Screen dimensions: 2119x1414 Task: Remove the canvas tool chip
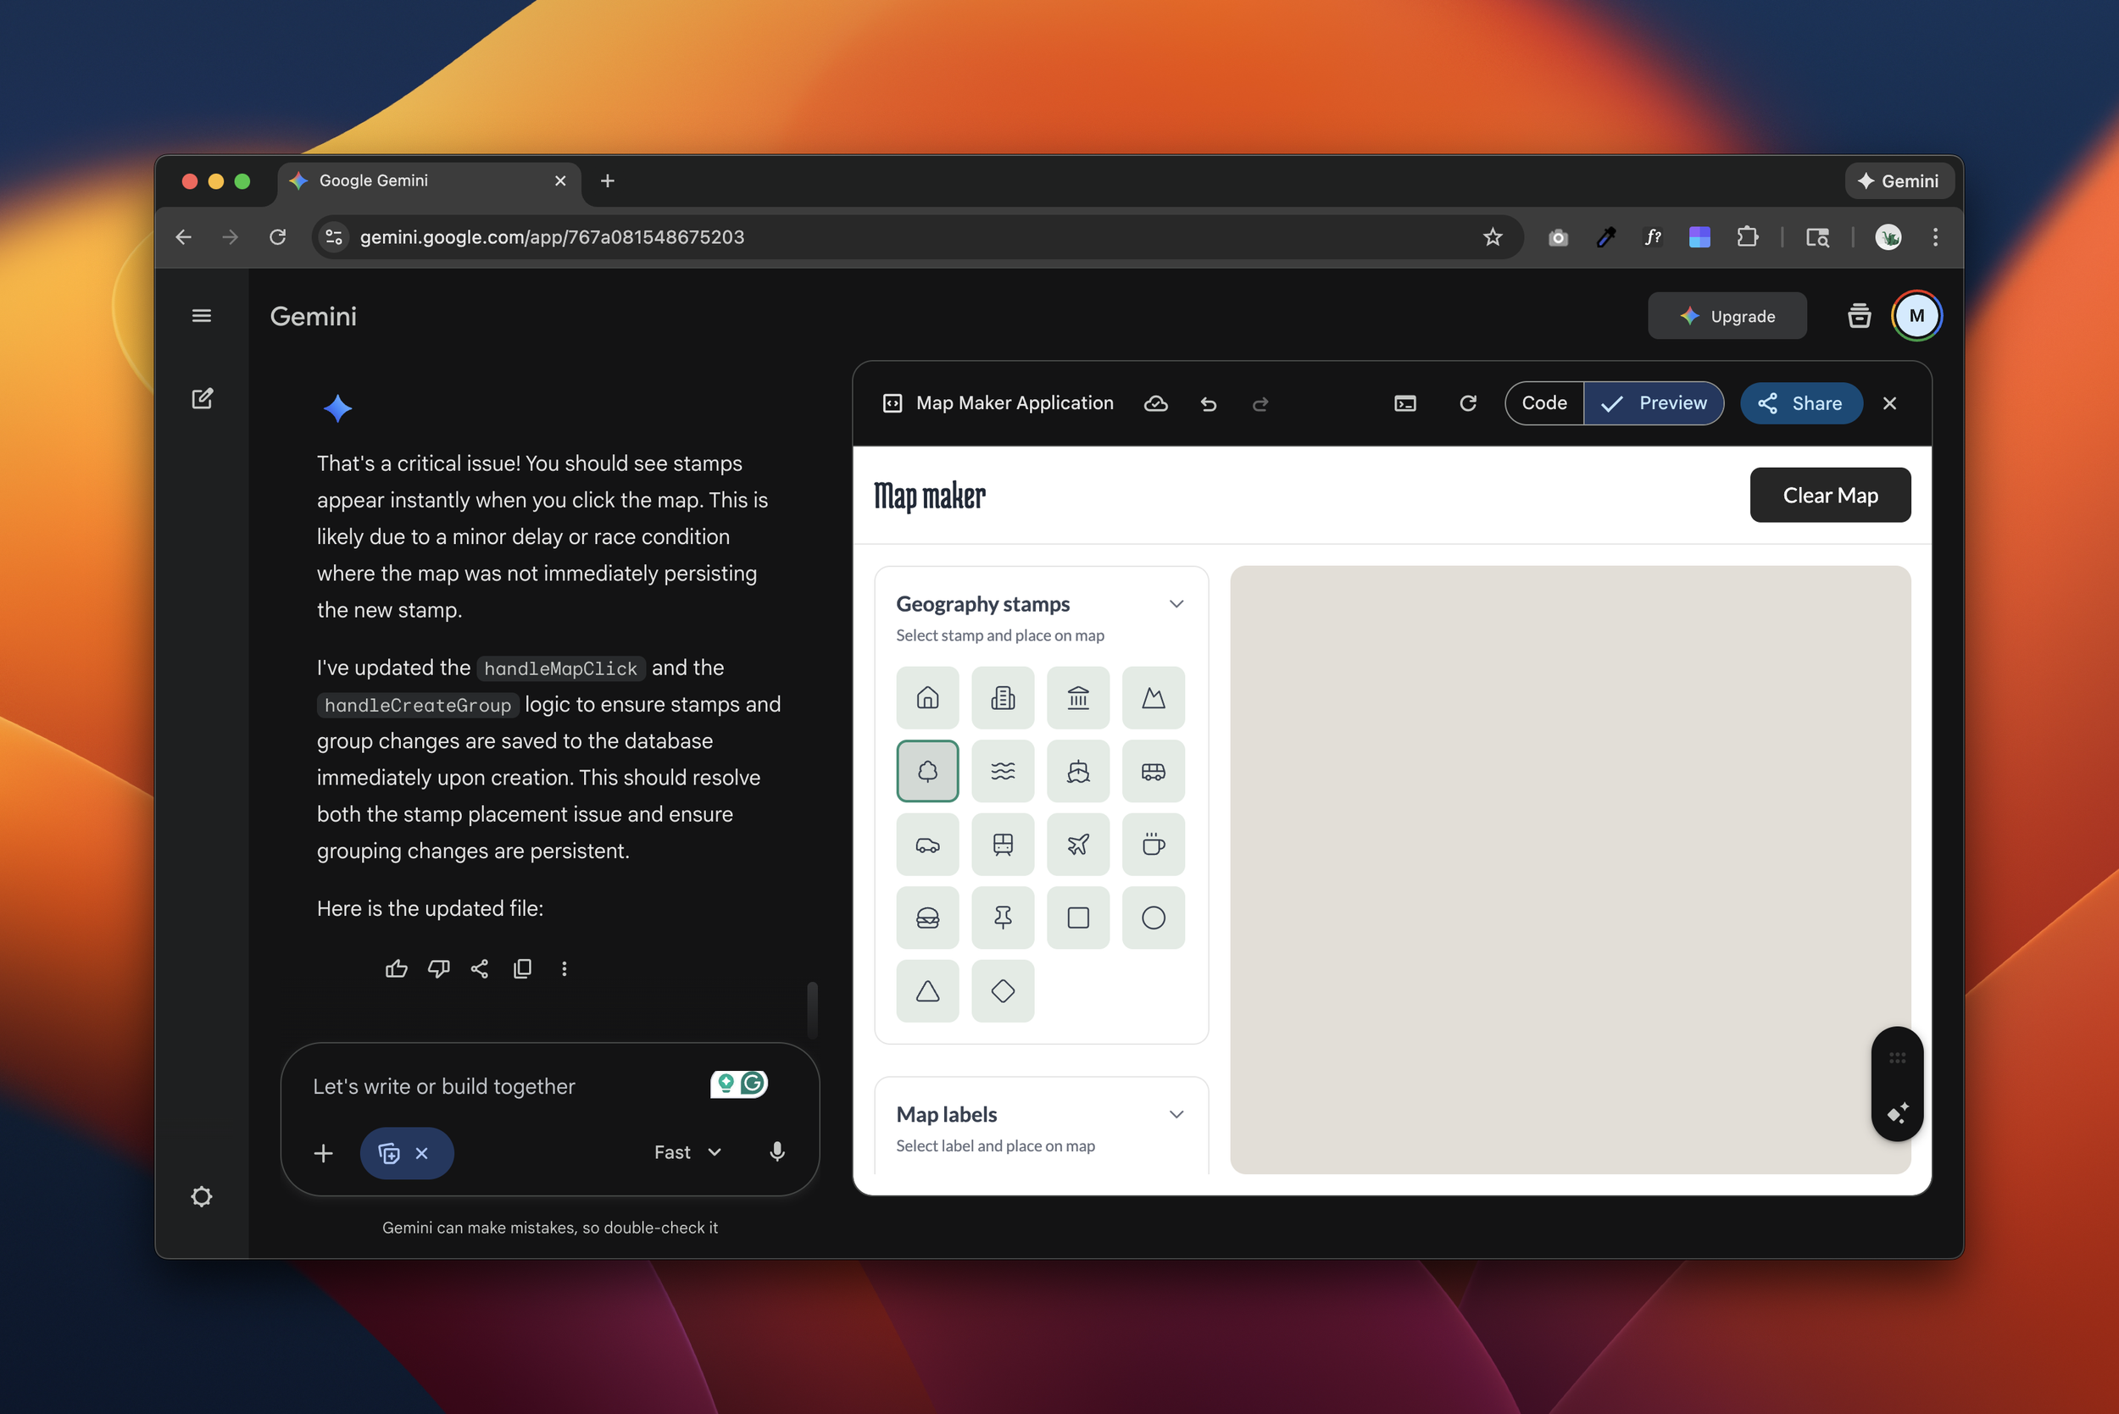422,1153
